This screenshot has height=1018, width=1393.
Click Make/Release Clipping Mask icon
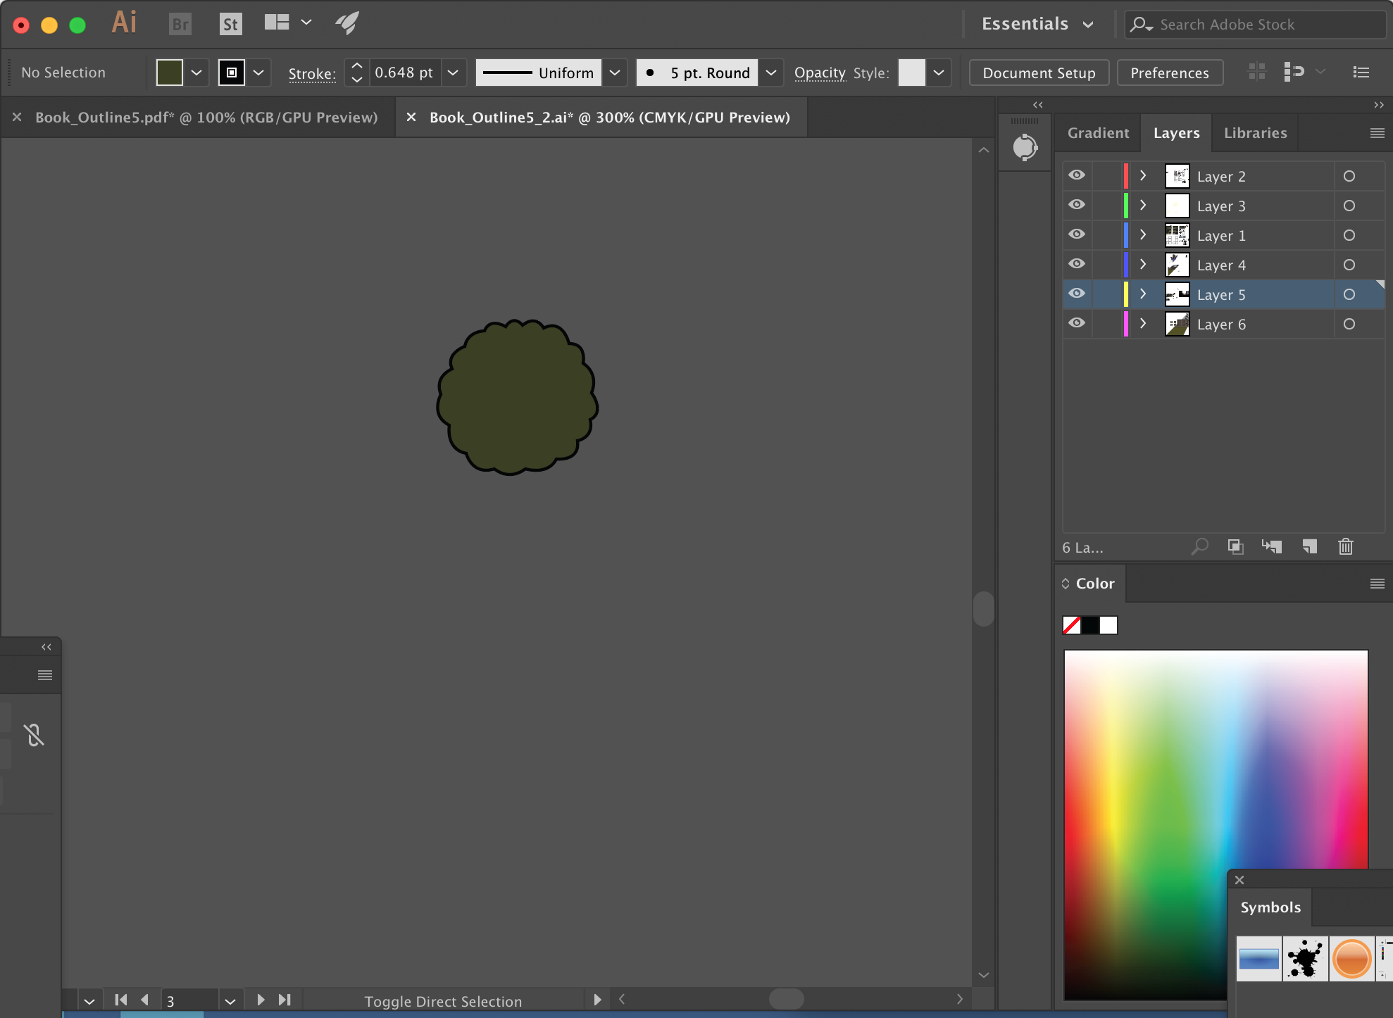(x=1235, y=546)
